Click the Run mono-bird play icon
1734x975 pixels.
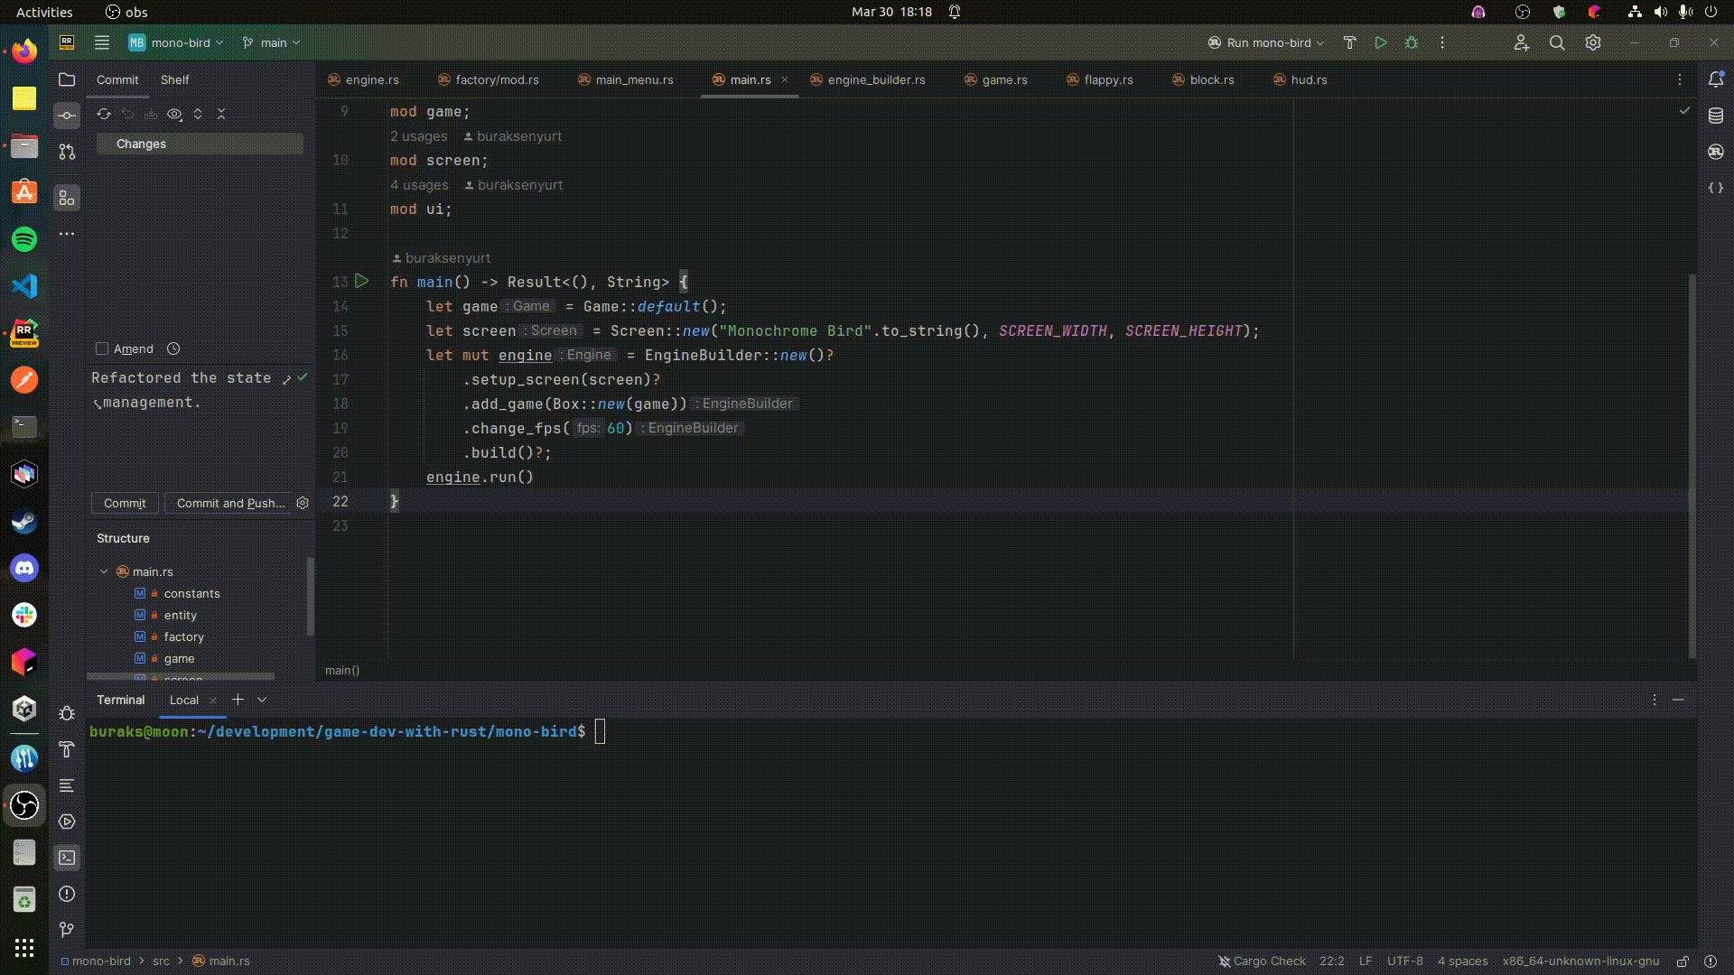[1380, 42]
